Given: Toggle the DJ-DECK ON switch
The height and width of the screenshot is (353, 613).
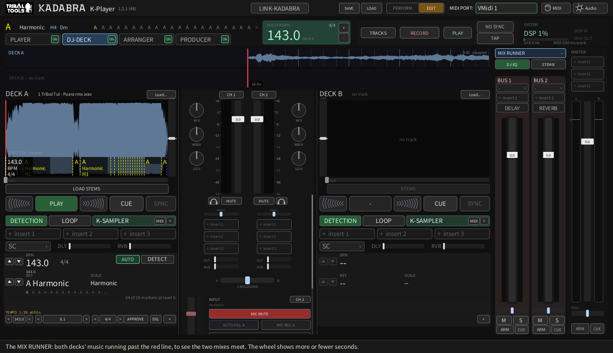Looking at the screenshot, I should coord(111,39).
